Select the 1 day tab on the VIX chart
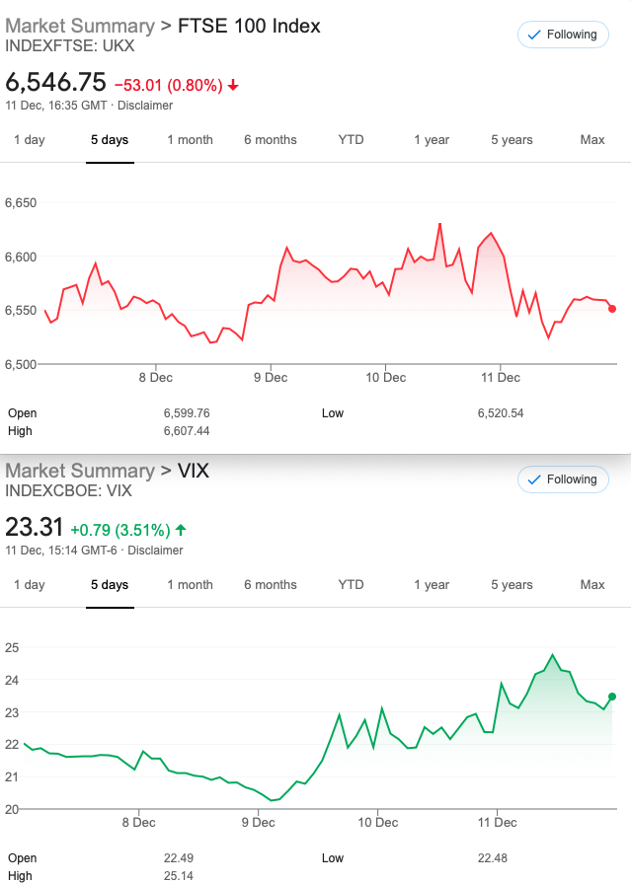This screenshot has height=884, width=631. click(30, 585)
